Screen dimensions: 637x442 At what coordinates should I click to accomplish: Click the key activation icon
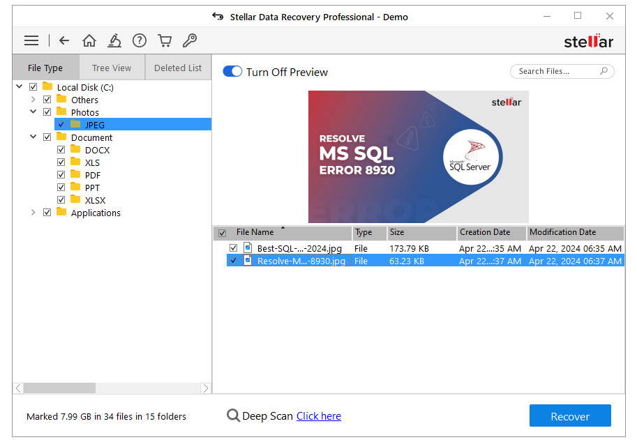(190, 40)
